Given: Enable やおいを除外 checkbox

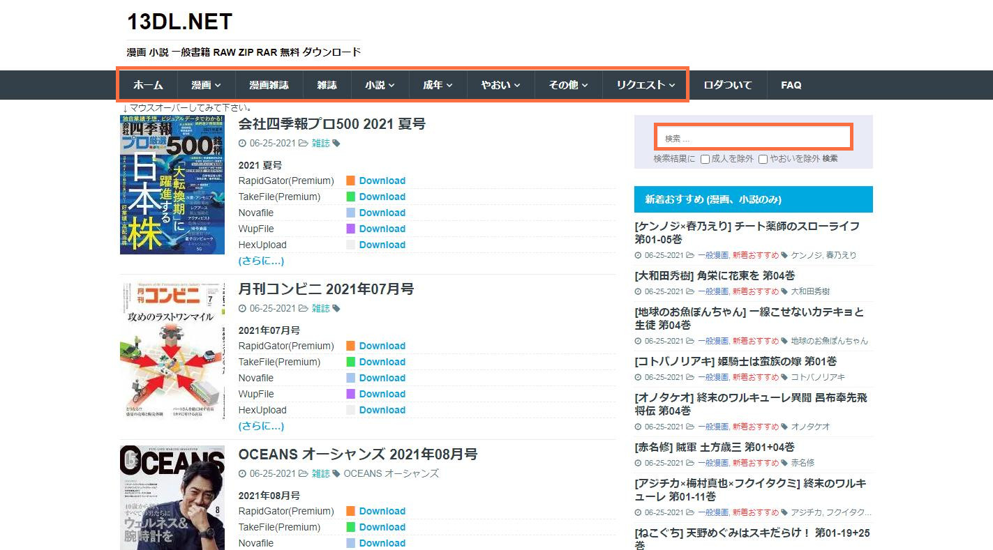Looking at the screenshot, I should point(763,159).
